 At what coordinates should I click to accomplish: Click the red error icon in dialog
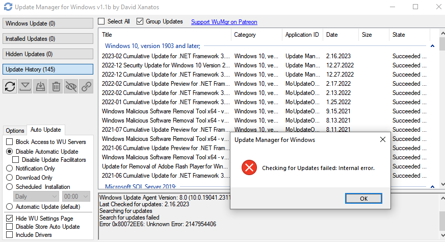tap(249, 167)
